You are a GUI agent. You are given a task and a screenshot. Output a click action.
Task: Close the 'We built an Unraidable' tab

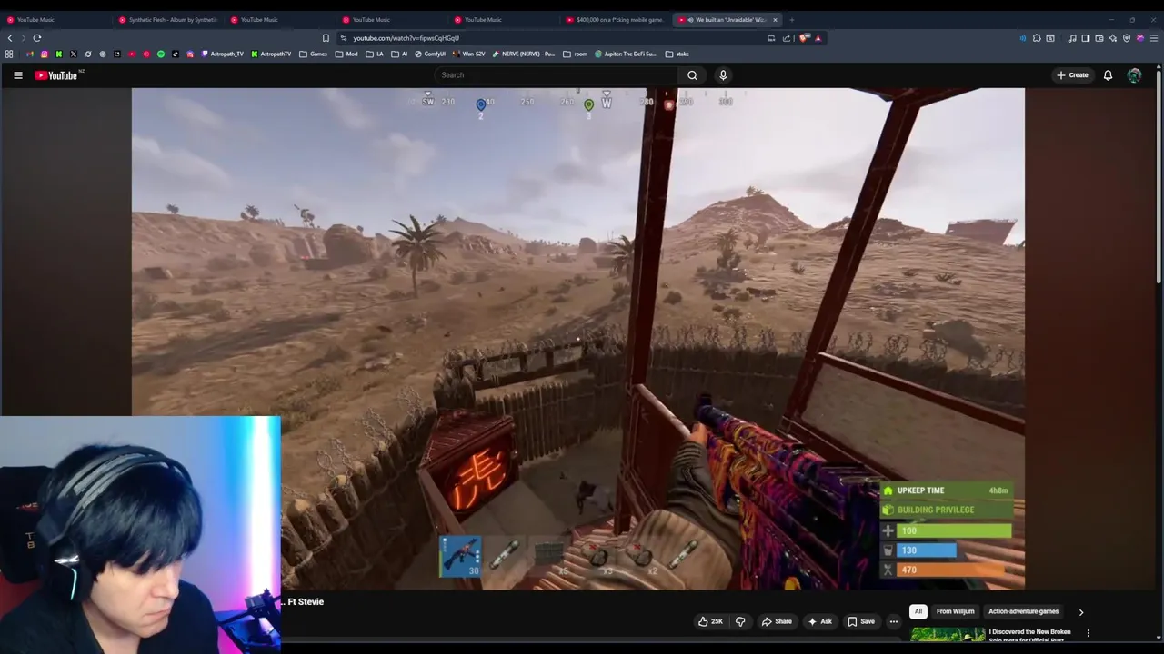[x=775, y=19]
